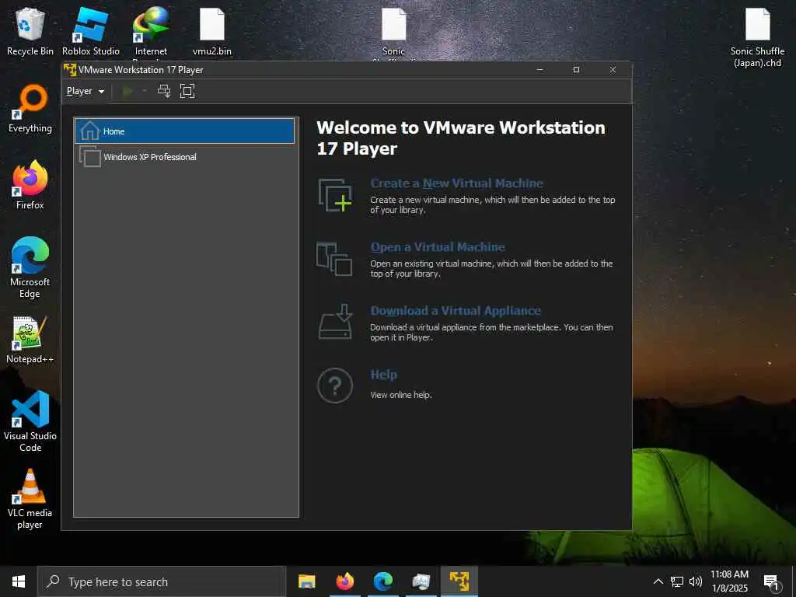Select the VLC media player desktop shortcut
This screenshot has width=796, height=597.
tap(30, 499)
